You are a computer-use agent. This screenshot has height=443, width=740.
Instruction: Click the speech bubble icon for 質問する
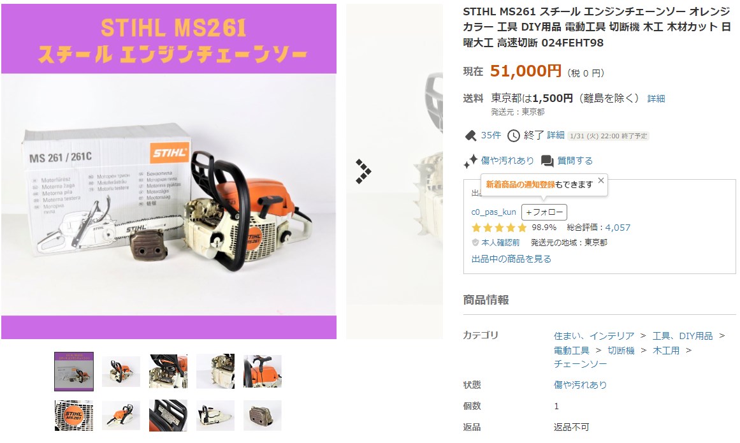coord(547,161)
